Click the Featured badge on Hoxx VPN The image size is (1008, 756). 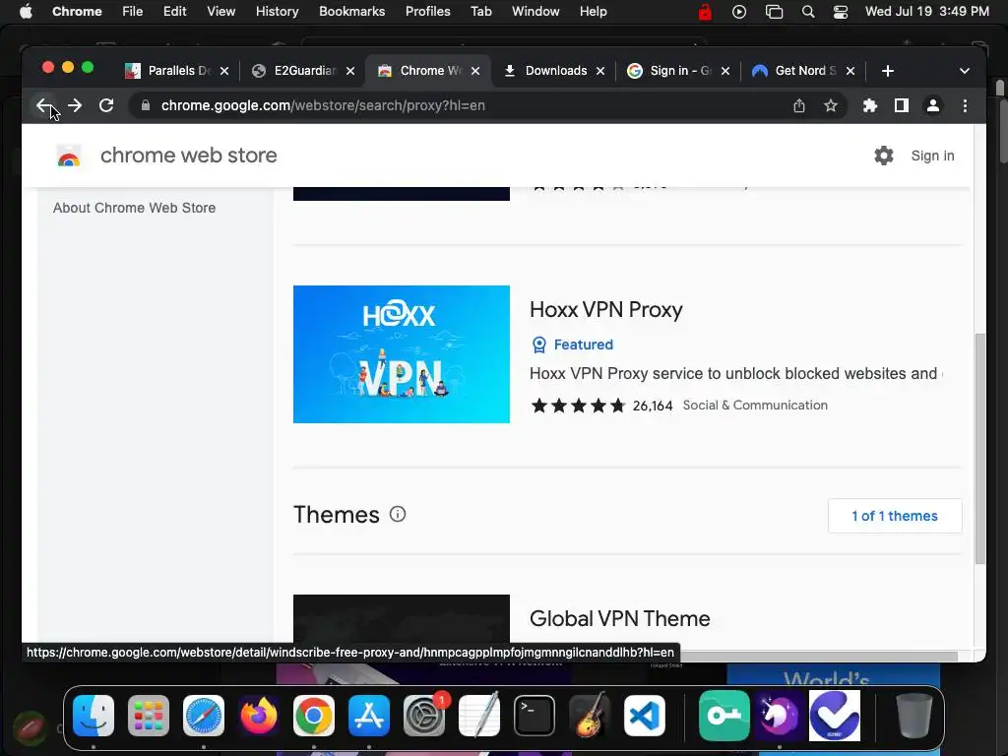pyautogui.click(x=572, y=345)
